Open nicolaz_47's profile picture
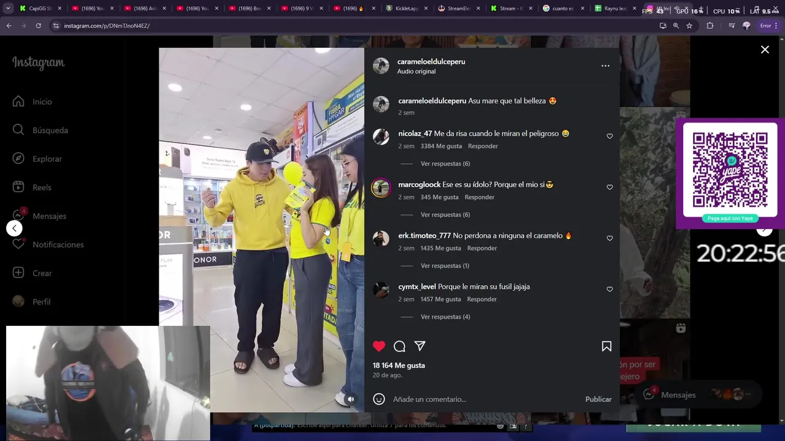The height and width of the screenshot is (441, 785). pos(381,137)
